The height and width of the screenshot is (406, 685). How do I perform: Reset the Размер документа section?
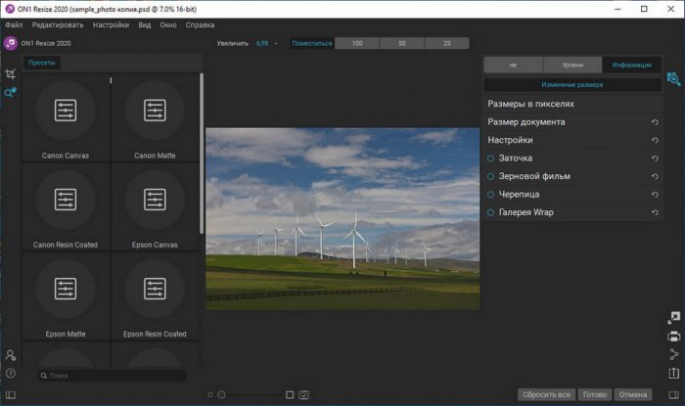tap(655, 122)
